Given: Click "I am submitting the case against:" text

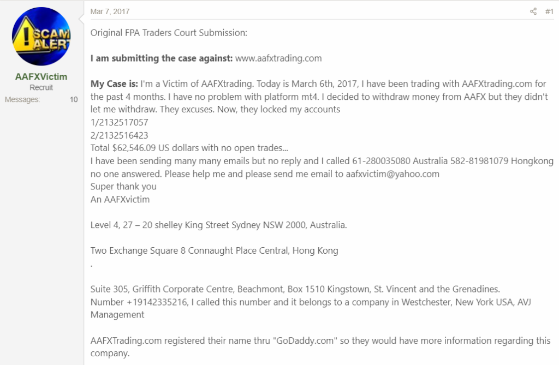Looking at the screenshot, I should pos(162,58).
